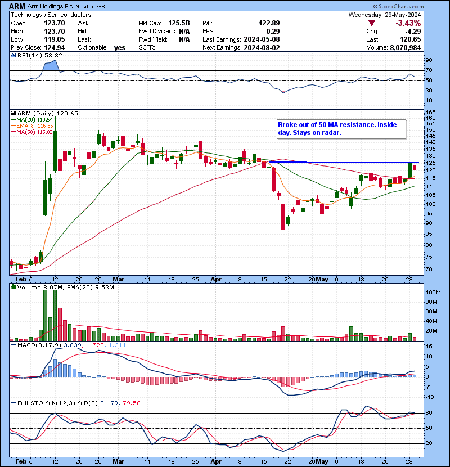Click the 'Wednesday 29-May-2024' date
450x467 pixels.
pyautogui.click(x=385, y=15)
